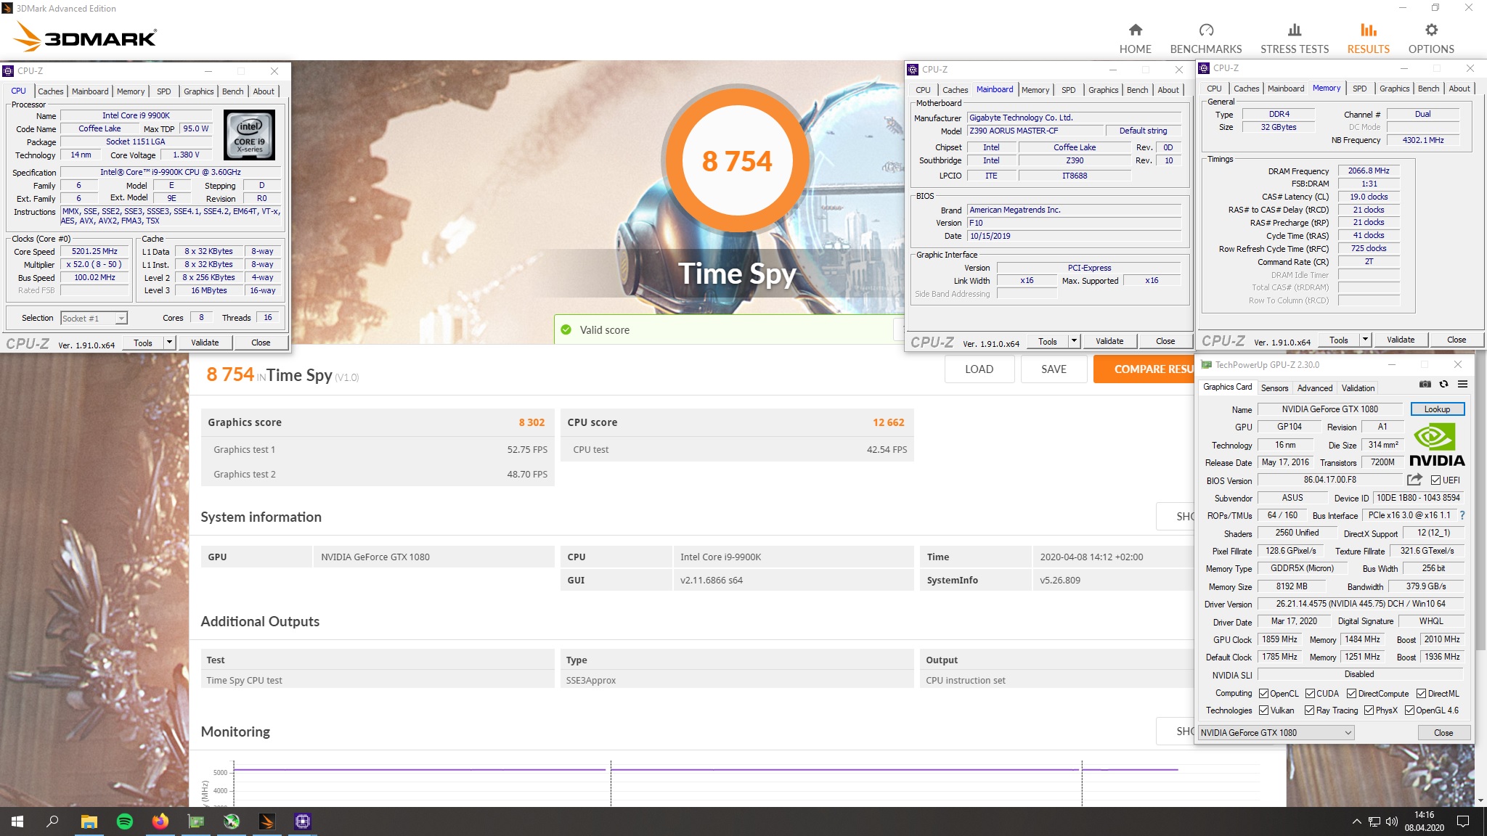
Task: Take GPU-Z screenshot with camera icon
Action: tap(1425, 384)
